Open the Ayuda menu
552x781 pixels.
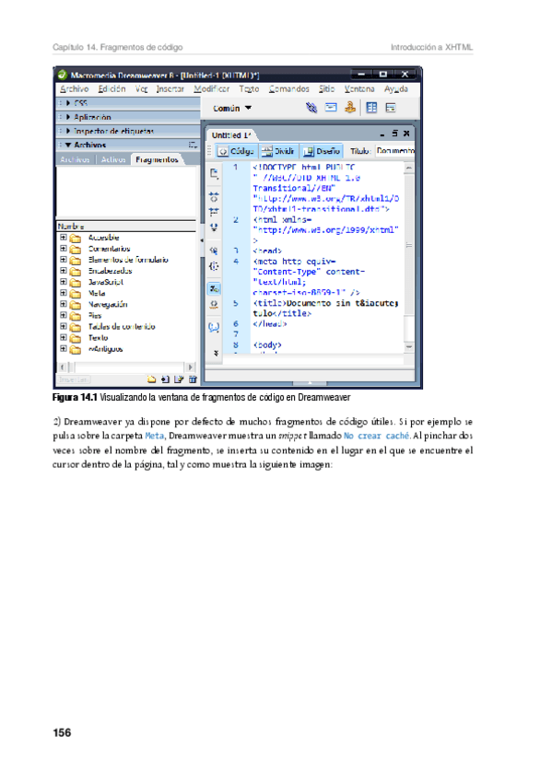point(396,88)
